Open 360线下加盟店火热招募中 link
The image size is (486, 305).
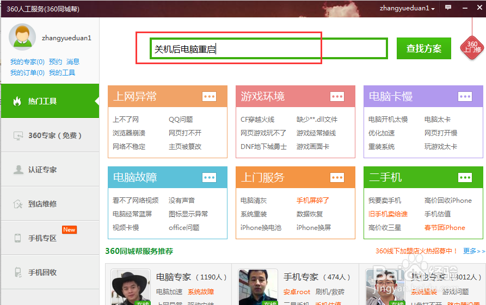point(416,251)
